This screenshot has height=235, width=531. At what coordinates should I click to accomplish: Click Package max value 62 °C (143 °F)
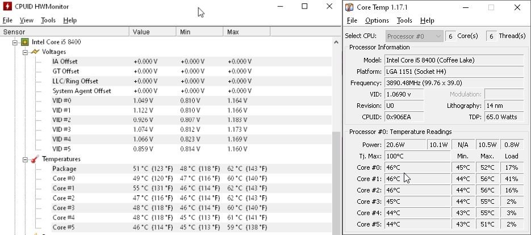247,169
